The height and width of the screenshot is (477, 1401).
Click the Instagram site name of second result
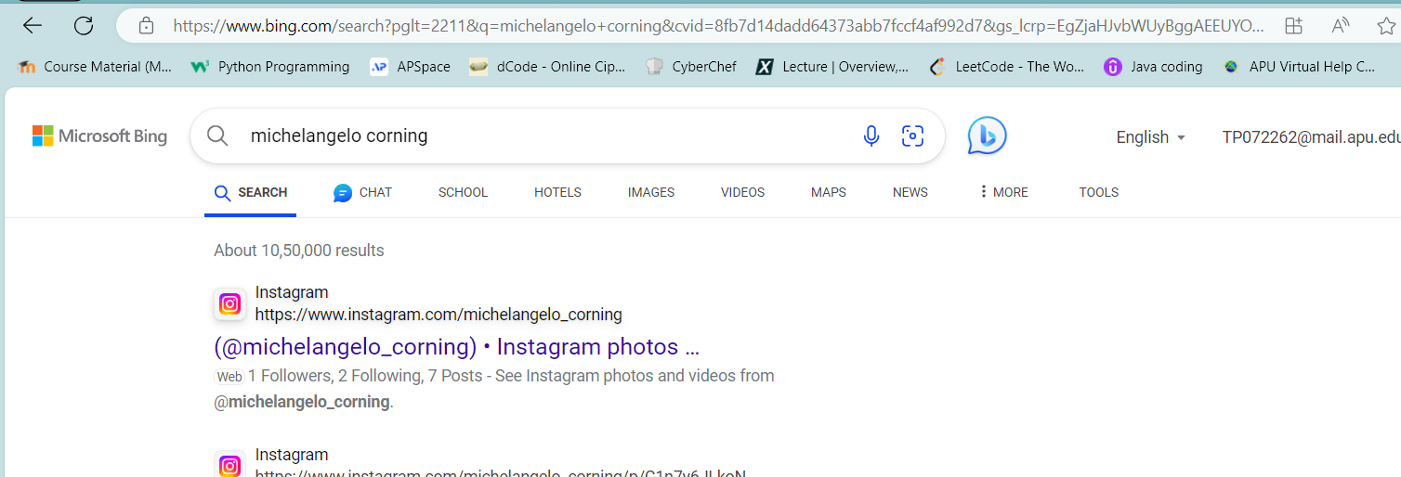coord(292,455)
